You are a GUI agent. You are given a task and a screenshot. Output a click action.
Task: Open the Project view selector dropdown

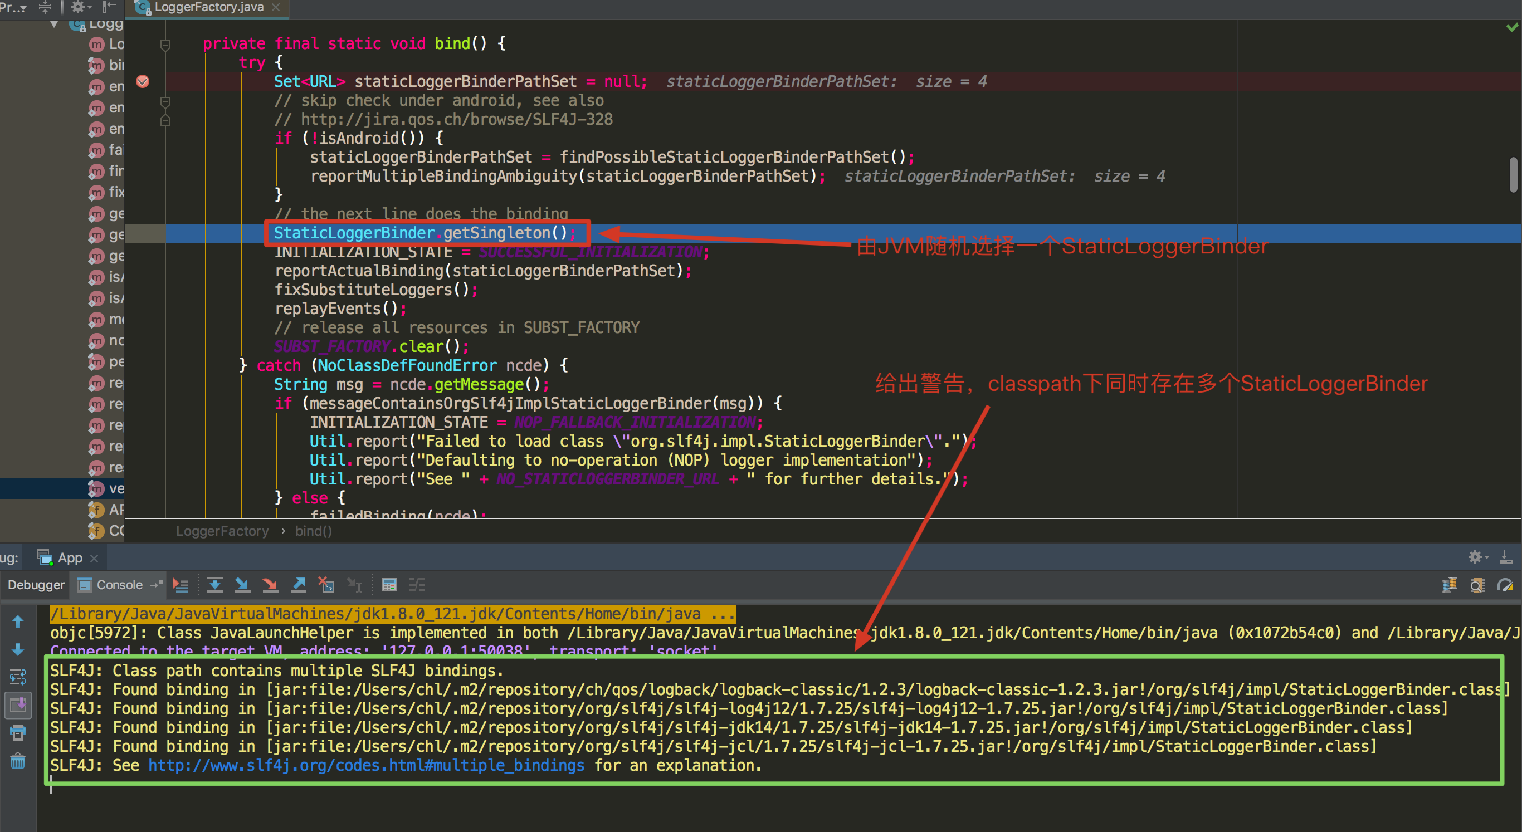point(14,7)
